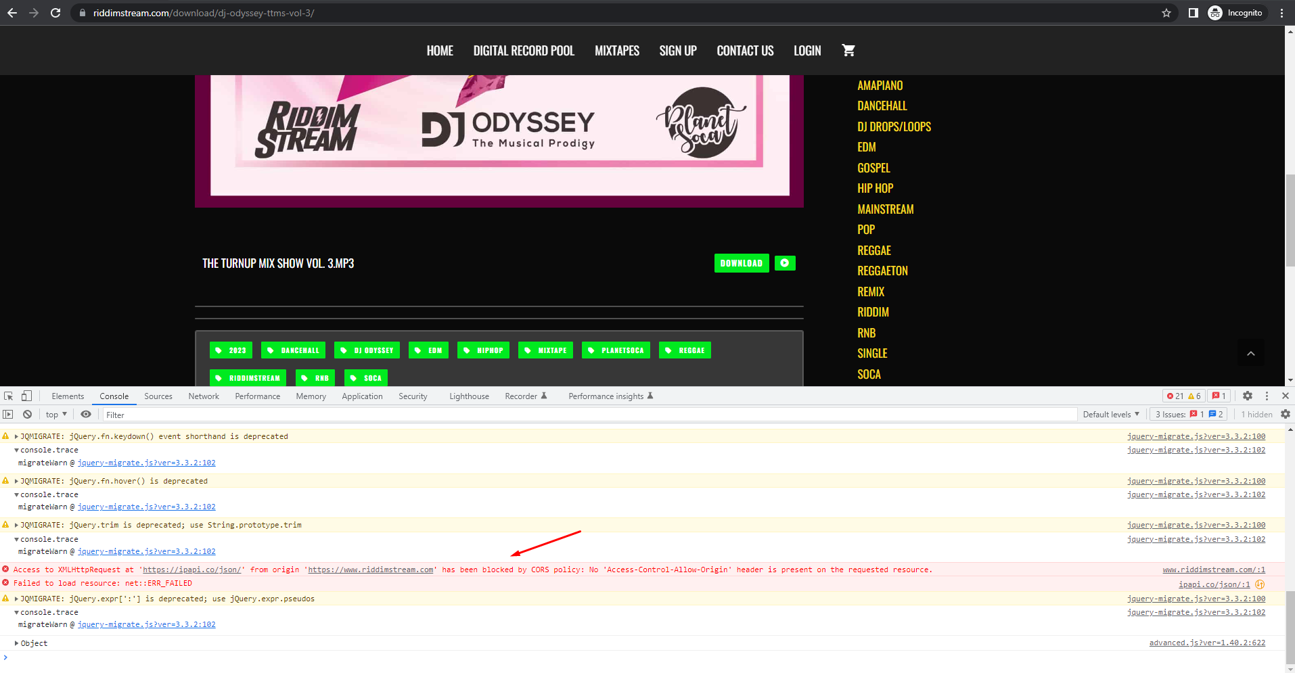Clear the console with the ban icon
Viewport: 1295px width, 673px height.
click(27, 415)
